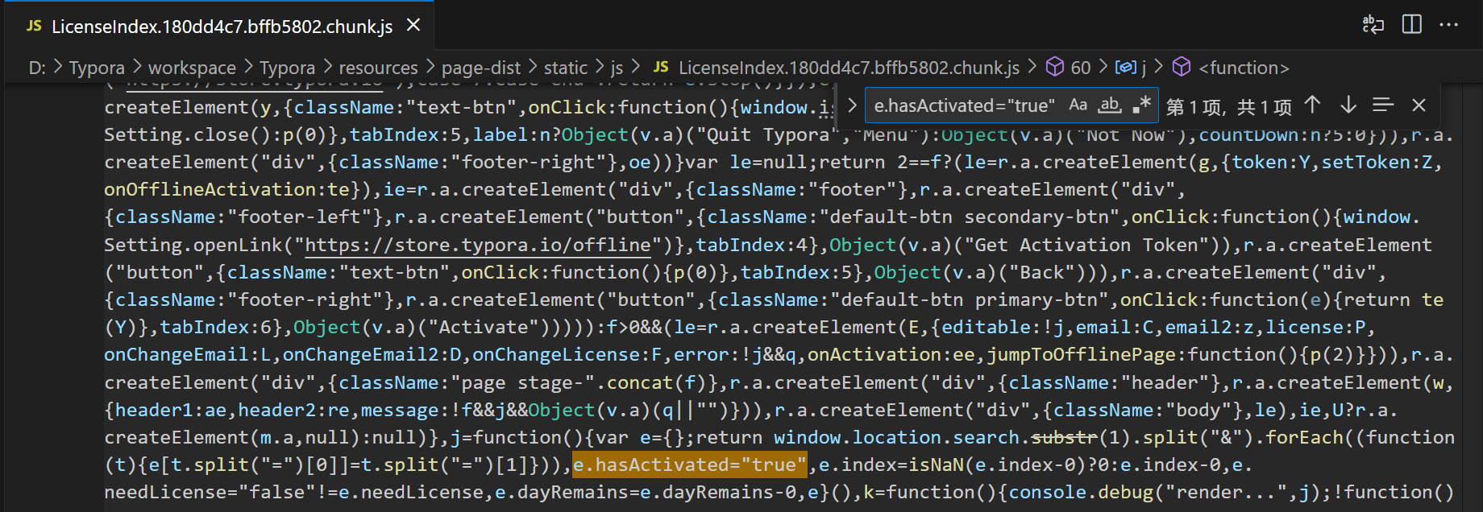Click the JS icon in the breadcrumb
Viewport: 1483px width, 512px height.
point(661,68)
